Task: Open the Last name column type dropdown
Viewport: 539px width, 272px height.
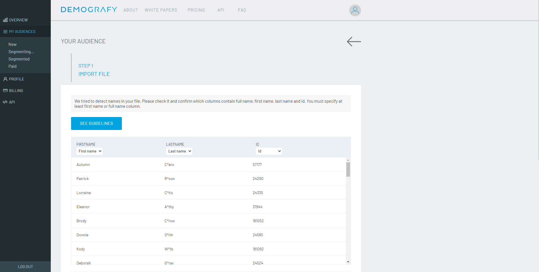Action: pos(179,151)
